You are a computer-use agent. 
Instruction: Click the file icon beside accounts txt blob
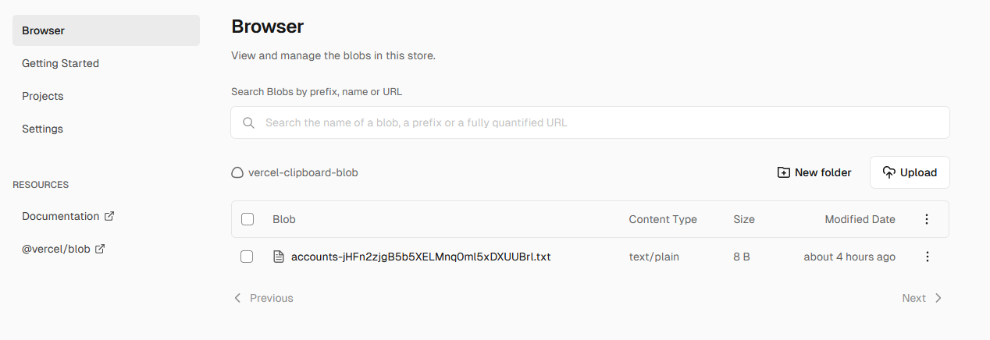click(278, 257)
